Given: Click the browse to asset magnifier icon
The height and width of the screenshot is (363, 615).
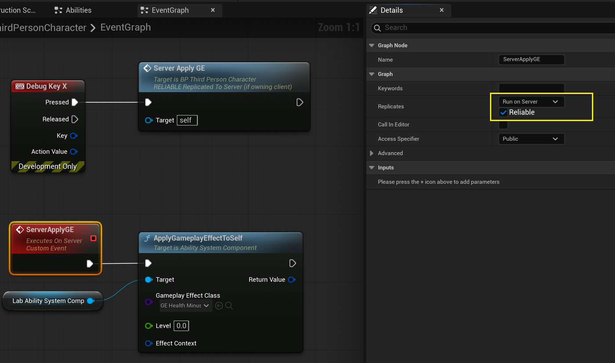Looking at the screenshot, I should click(x=229, y=305).
